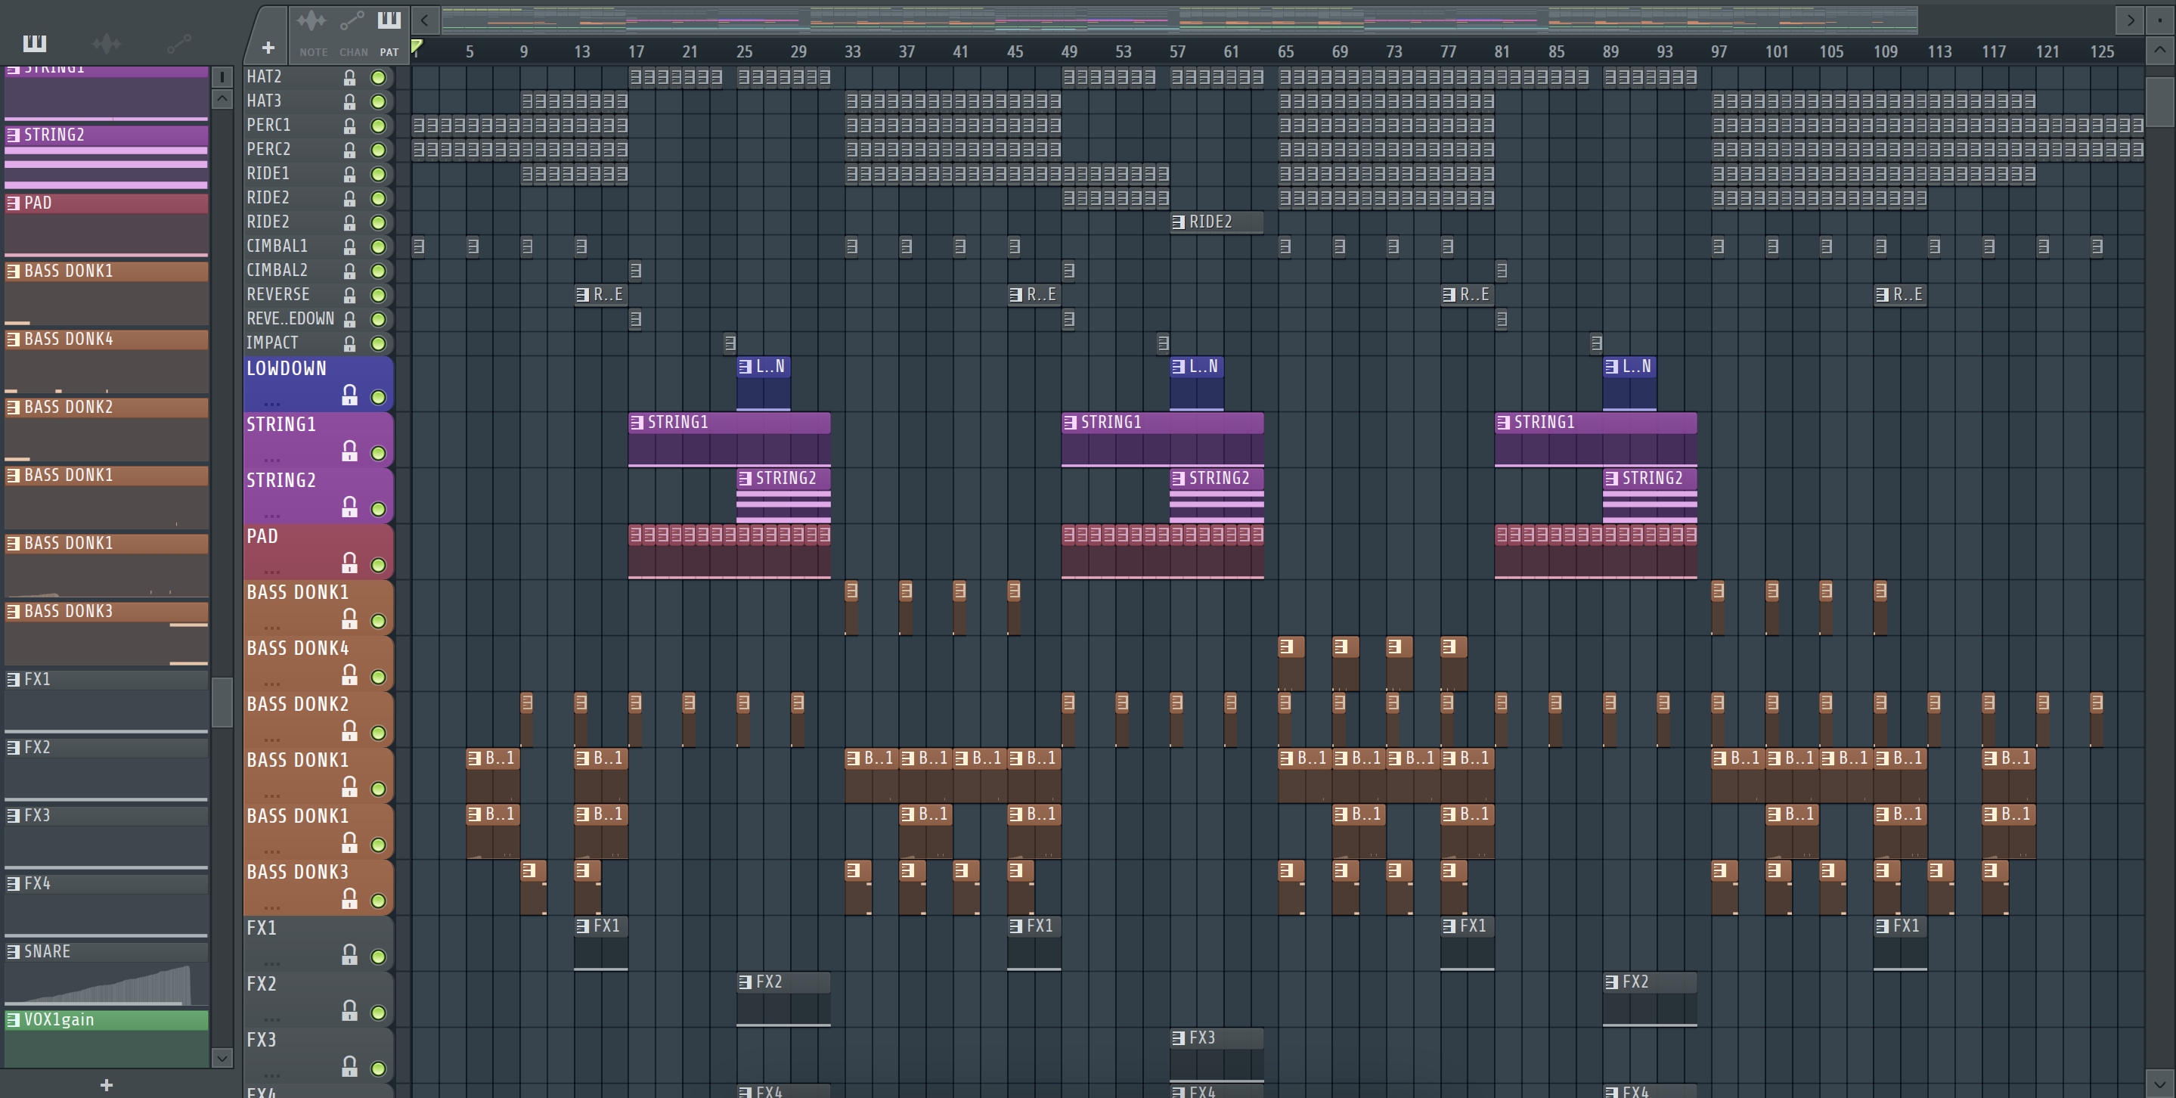Click the lock icon on HAT2 track
2176x1098 pixels.
pos(349,78)
